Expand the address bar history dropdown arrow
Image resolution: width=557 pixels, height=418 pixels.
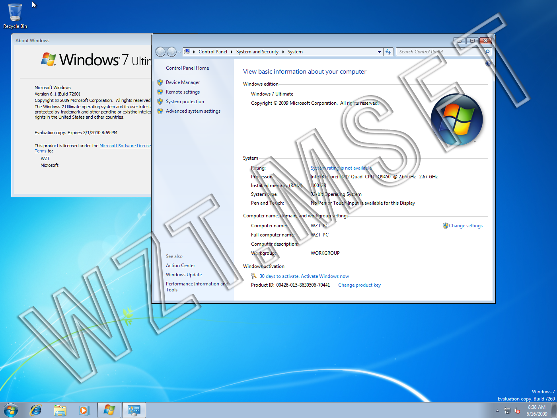pyautogui.click(x=379, y=52)
